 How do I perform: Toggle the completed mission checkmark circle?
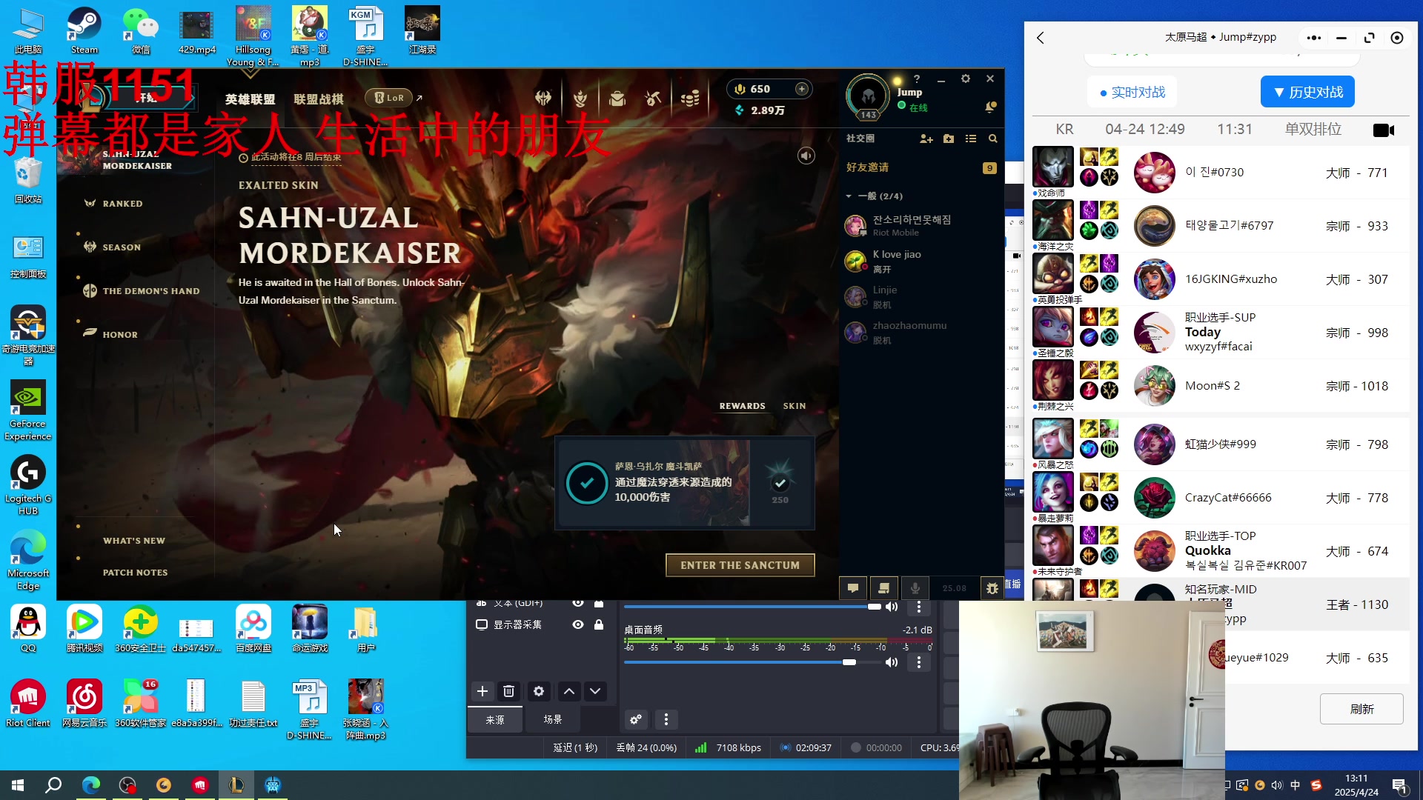tap(587, 483)
